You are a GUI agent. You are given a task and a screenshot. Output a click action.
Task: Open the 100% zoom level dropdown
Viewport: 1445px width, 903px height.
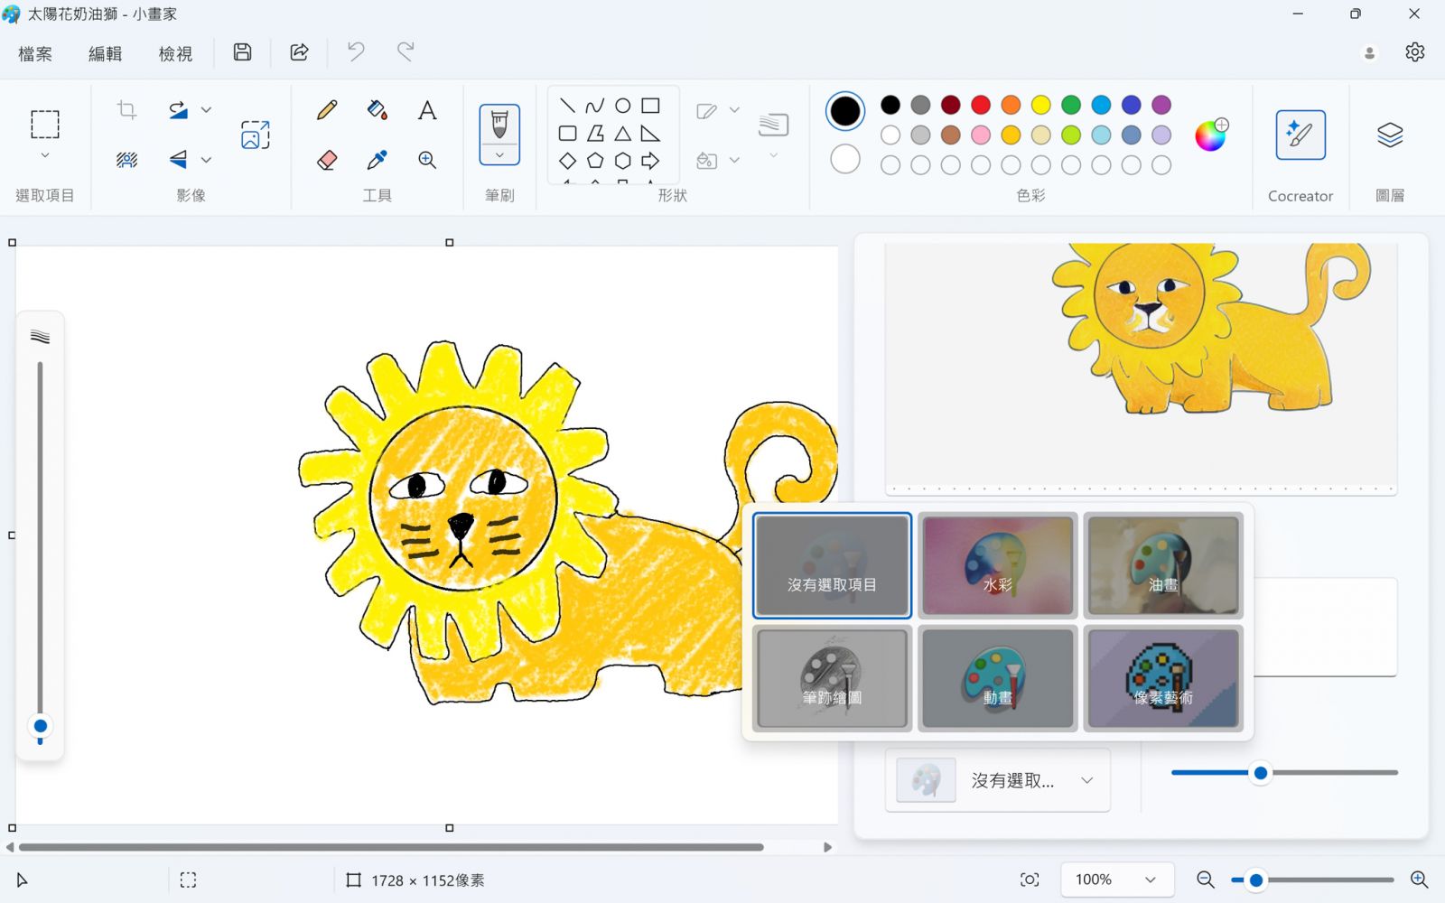click(1117, 880)
